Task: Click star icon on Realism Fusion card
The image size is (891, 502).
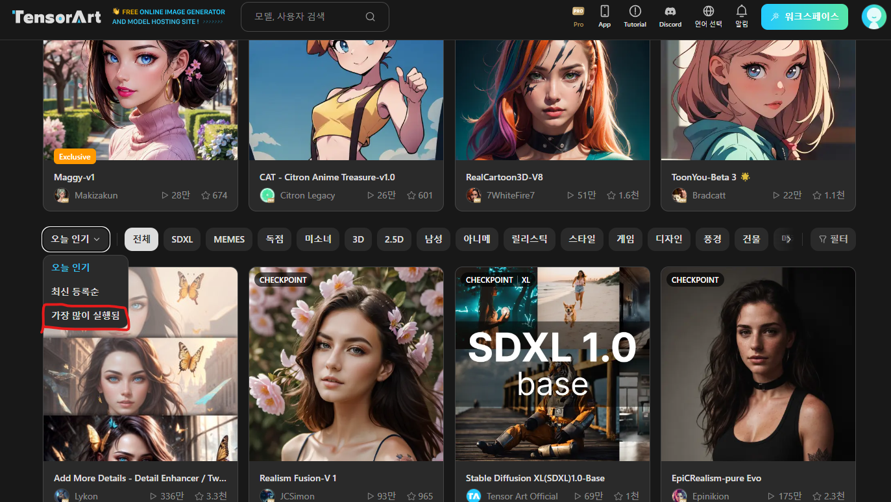Action: 411,496
